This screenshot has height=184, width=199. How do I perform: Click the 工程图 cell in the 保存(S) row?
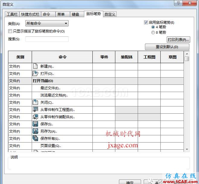tap(149, 124)
